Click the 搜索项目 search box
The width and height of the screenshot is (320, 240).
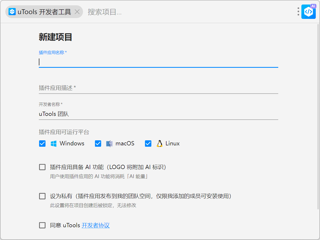coord(186,12)
